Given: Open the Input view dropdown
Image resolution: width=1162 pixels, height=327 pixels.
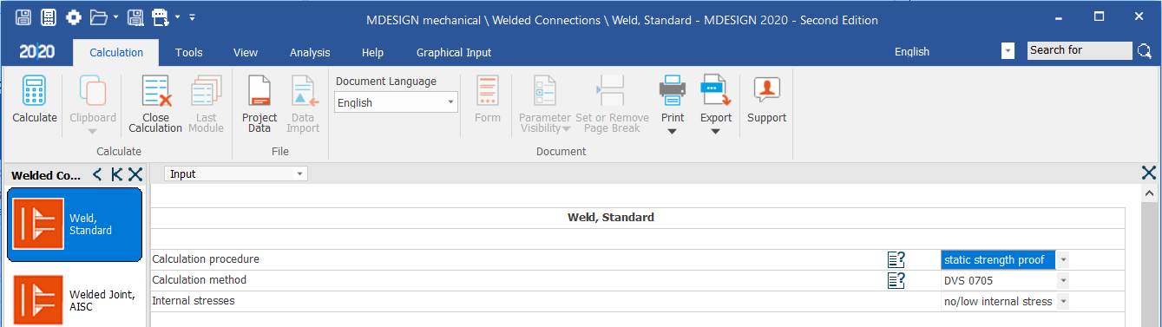Looking at the screenshot, I should click(235, 173).
